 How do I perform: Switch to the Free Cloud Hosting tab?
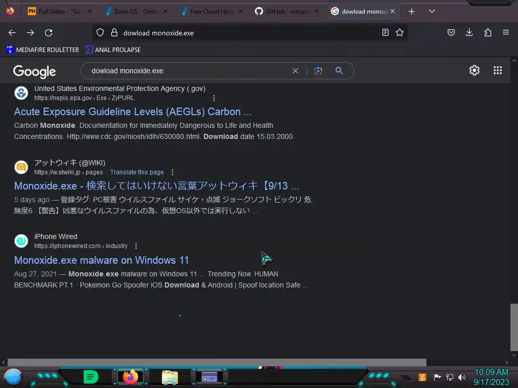211,12
